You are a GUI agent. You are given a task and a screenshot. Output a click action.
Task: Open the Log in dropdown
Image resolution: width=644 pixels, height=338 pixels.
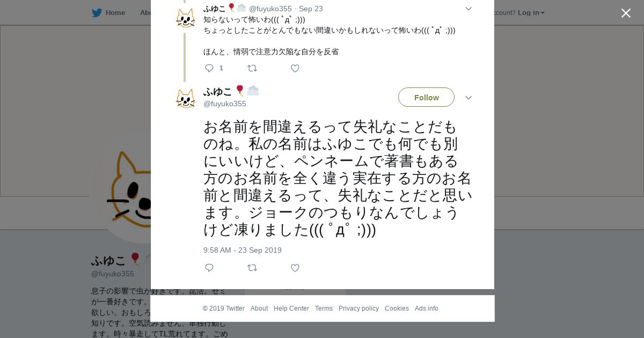531,12
